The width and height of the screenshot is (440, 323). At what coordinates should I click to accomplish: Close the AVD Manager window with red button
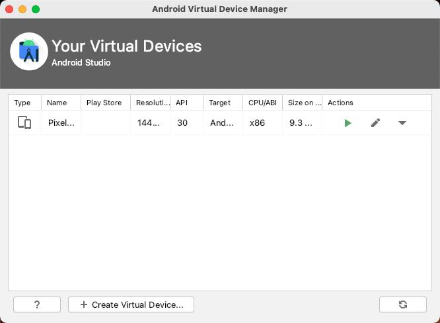9,9
